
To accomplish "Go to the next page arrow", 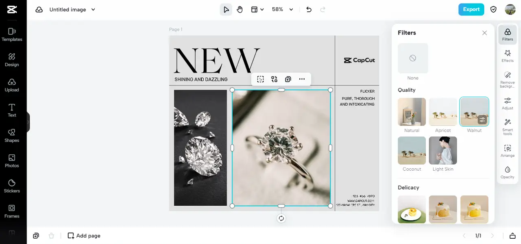I will tap(492, 235).
